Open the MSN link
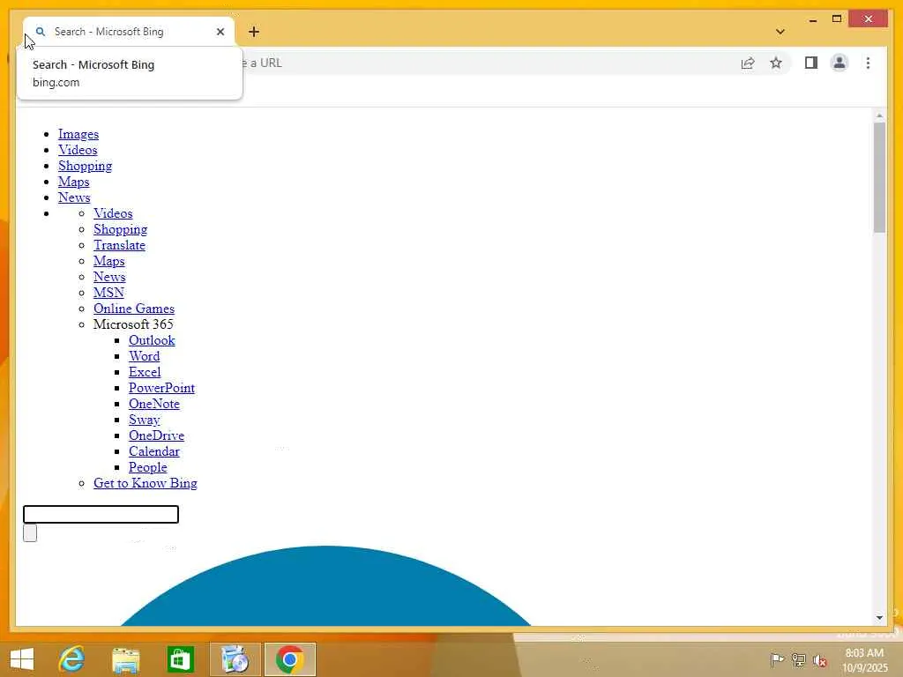This screenshot has width=903, height=677. point(108,293)
